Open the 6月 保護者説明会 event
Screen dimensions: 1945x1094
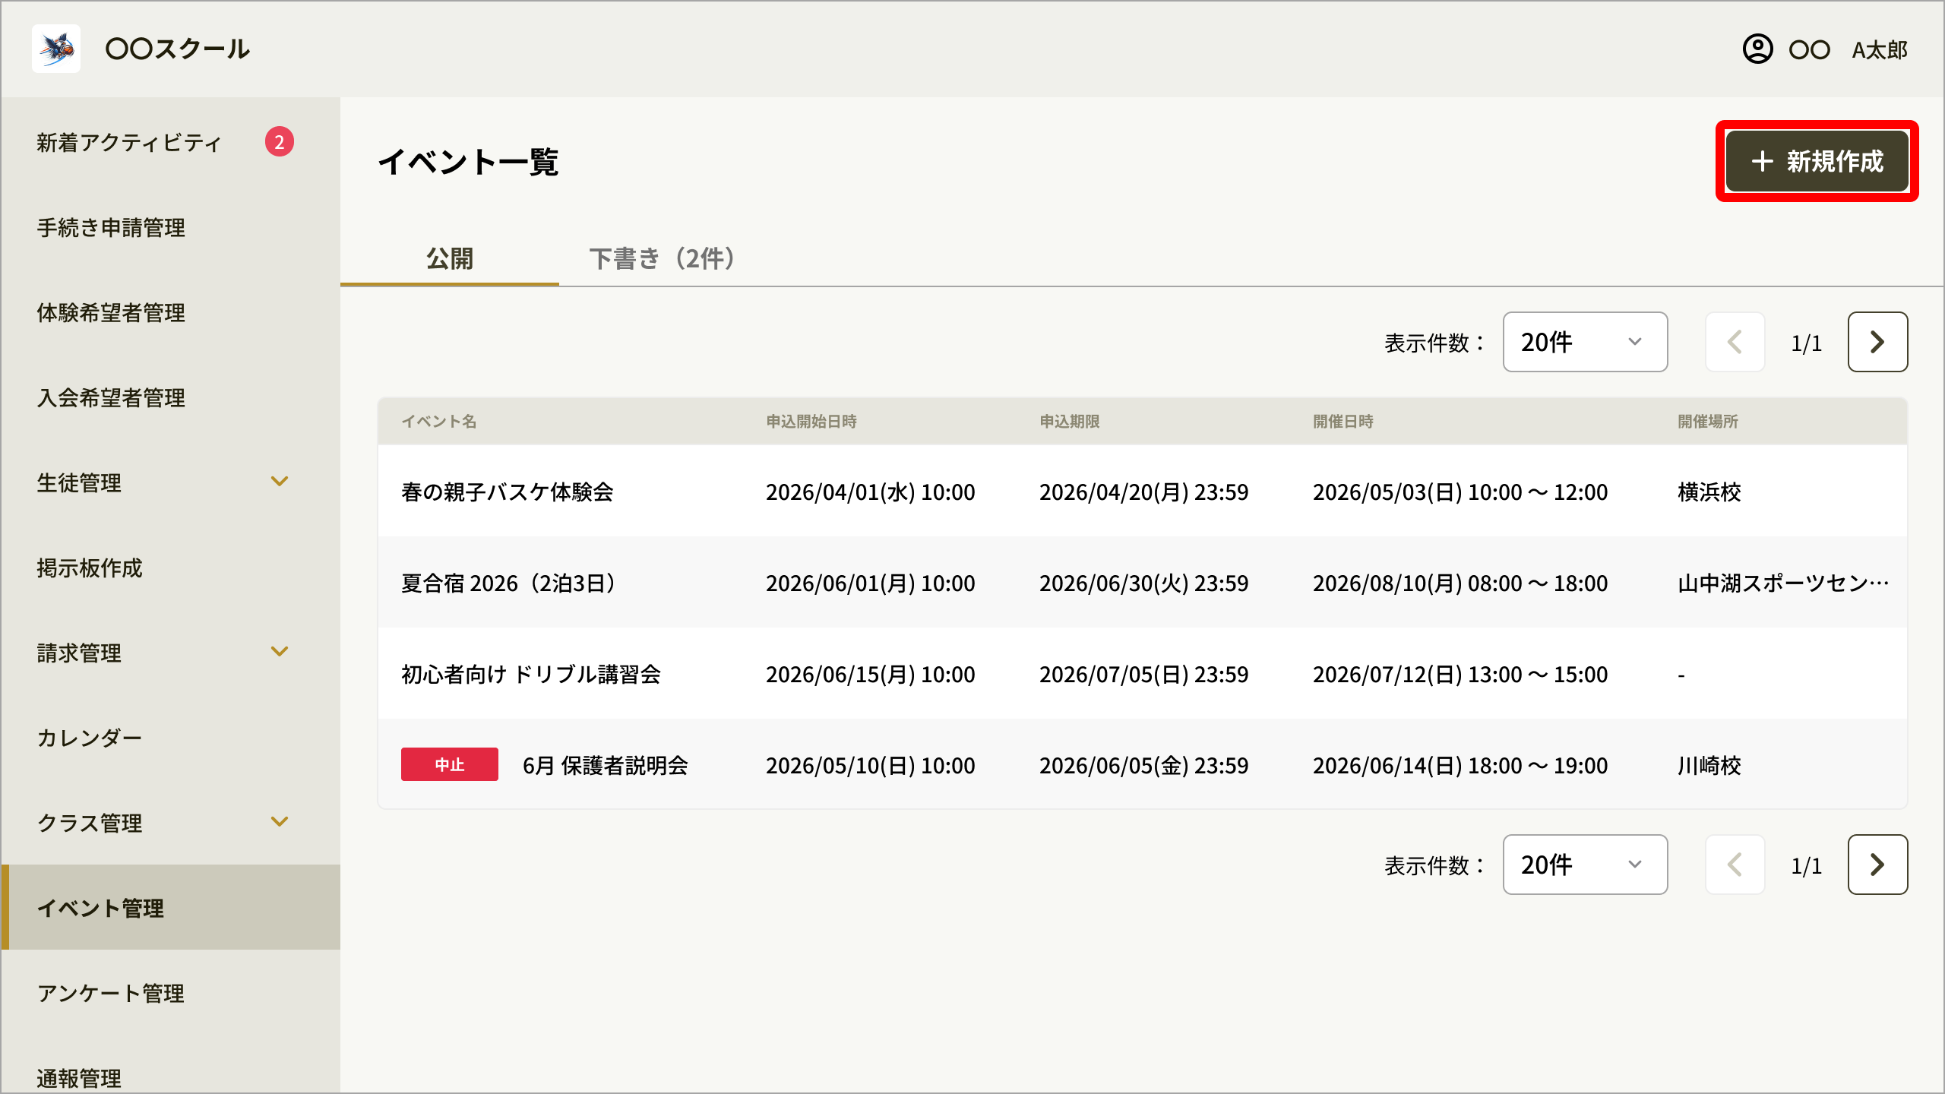606,765
